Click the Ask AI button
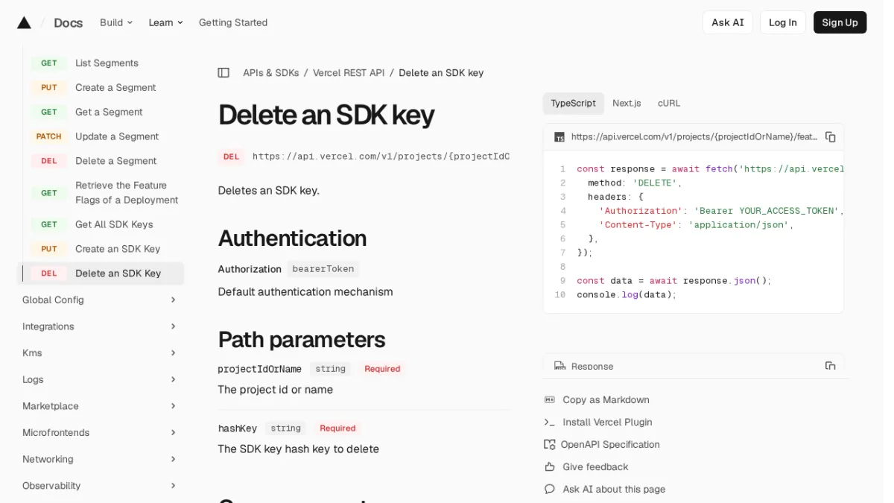The height and width of the screenshot is (503, 894). click(728, 22)
